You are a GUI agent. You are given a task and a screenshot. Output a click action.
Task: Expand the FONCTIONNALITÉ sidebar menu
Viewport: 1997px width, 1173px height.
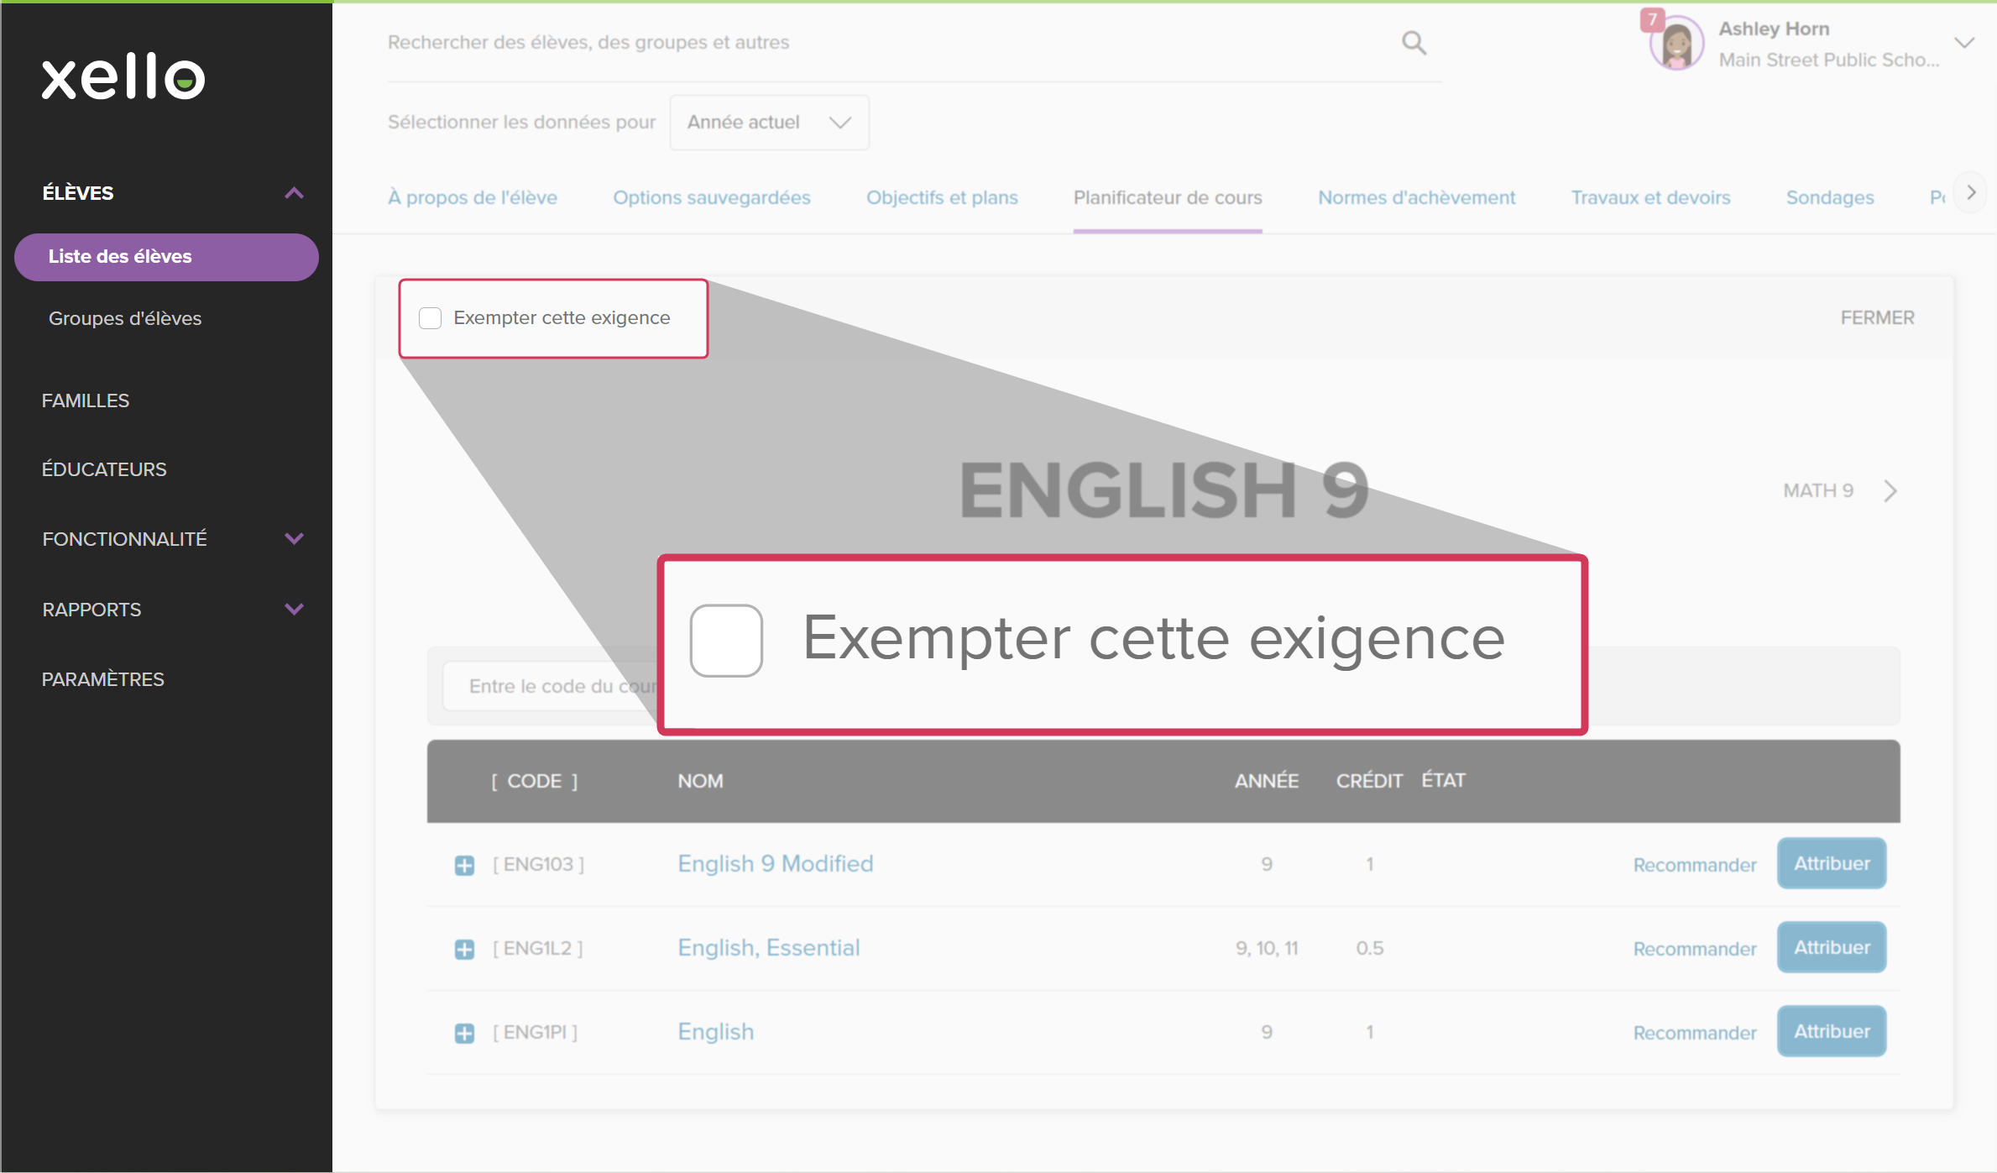coord(294,539)
